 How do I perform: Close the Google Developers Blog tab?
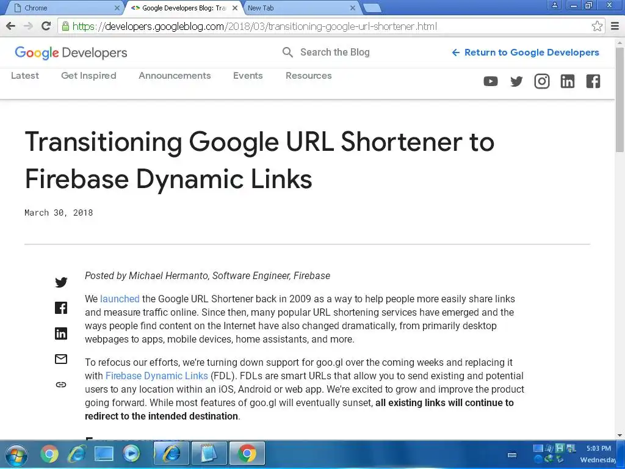point(235,8)
